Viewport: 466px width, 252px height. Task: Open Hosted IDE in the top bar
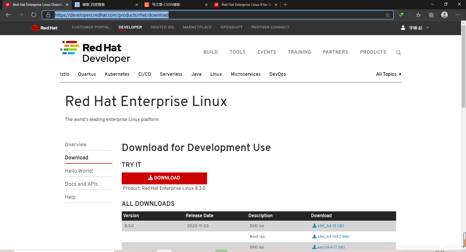[162, 27]
